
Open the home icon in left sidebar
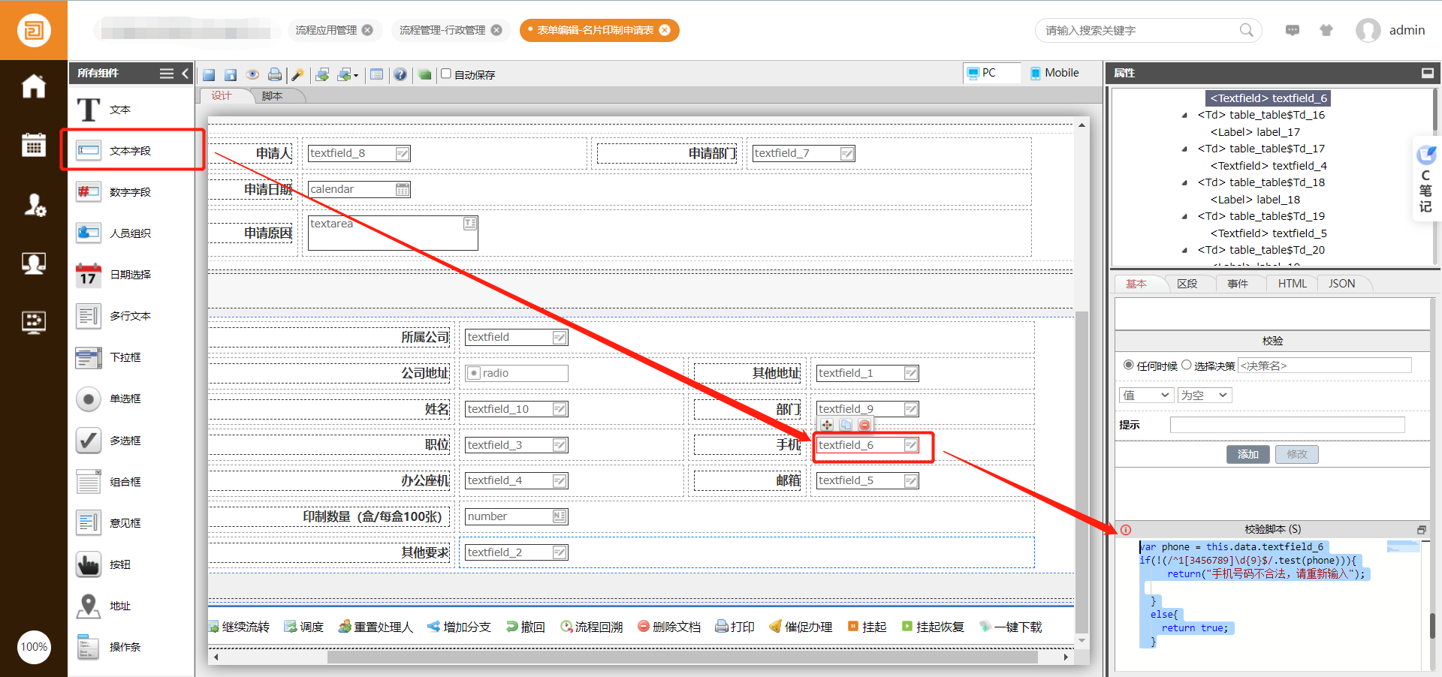(33, 86)
